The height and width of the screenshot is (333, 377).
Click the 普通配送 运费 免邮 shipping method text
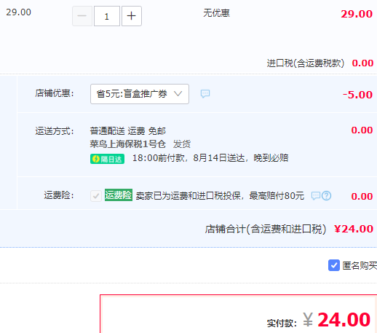[x=128, y=131]
